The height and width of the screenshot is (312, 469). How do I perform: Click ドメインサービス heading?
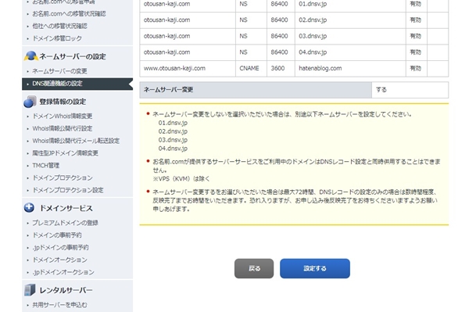click(x=66, y=208)
